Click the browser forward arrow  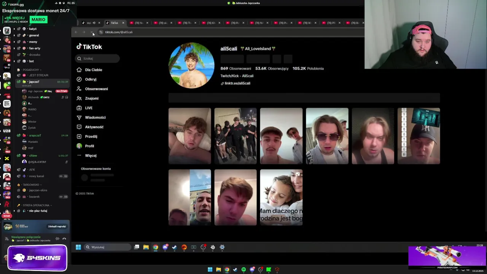pyautogui.click(x=84, y=32)
